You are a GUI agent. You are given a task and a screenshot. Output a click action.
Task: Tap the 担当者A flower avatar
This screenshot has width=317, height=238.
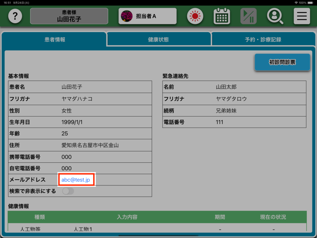[126, 16]
